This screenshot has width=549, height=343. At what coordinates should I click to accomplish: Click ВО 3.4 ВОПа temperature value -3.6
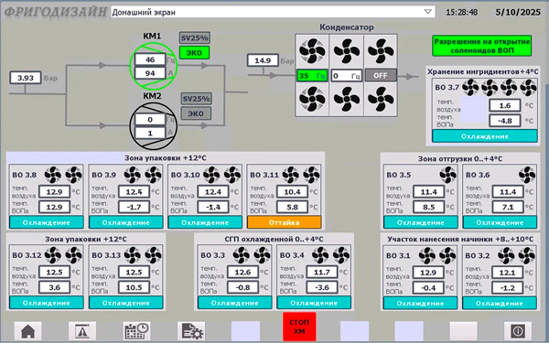point(322,287)
